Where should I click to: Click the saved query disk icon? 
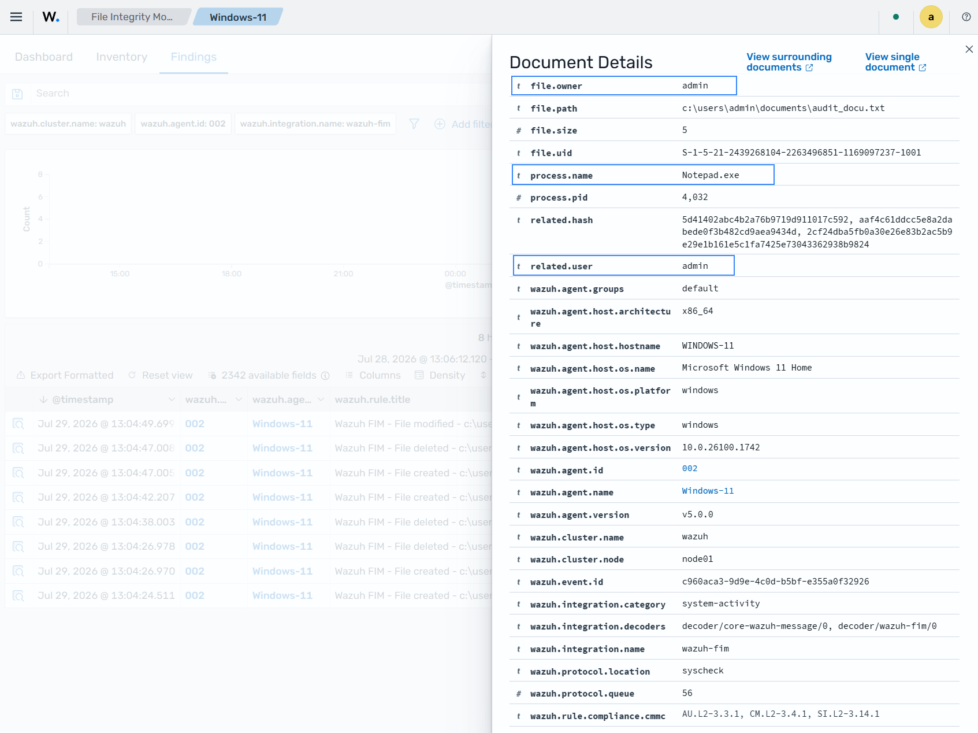[17, 94]
